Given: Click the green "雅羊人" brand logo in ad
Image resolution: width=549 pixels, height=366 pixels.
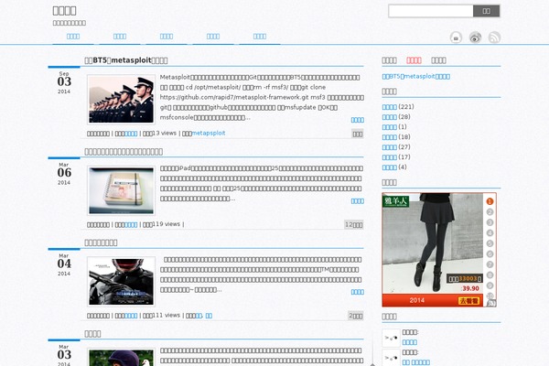Looking at the screenshot, I should tap(396, 201).
